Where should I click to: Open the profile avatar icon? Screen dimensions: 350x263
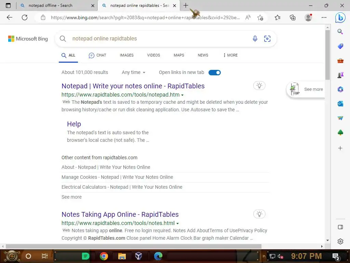click(x=308, y=17)
